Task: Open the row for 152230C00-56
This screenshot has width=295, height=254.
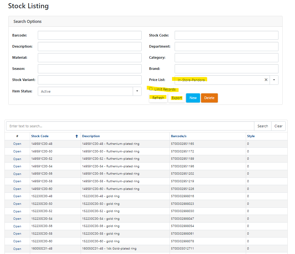Action: pyautogui.click(x=17, y=226)
